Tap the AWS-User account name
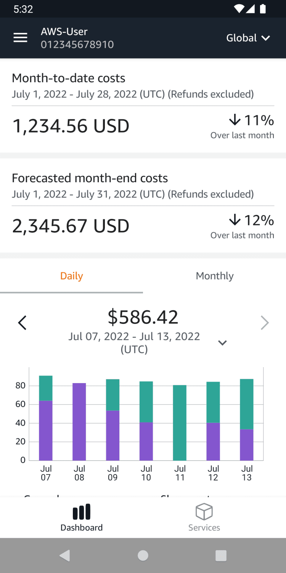The width and height of the screenshot is (286, 573). point(64,32)
